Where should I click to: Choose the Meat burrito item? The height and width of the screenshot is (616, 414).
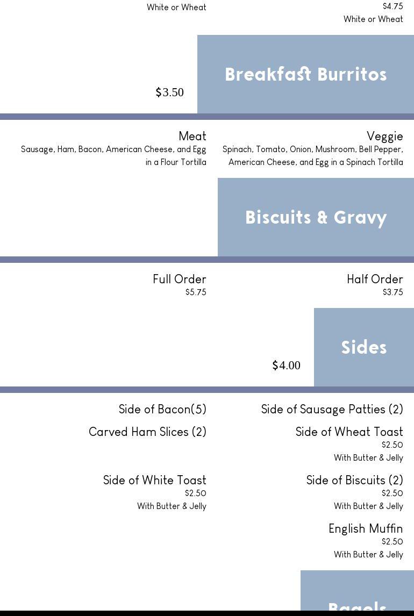point(192,136)
